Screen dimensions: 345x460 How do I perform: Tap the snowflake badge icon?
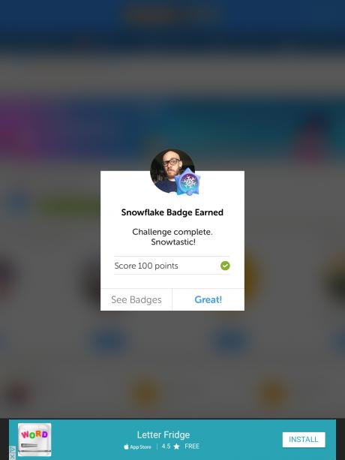pos(188,182)
